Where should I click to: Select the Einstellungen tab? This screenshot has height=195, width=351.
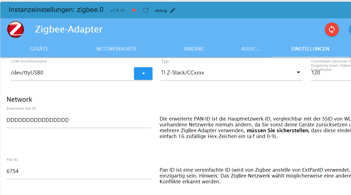[x=310, y=49]
